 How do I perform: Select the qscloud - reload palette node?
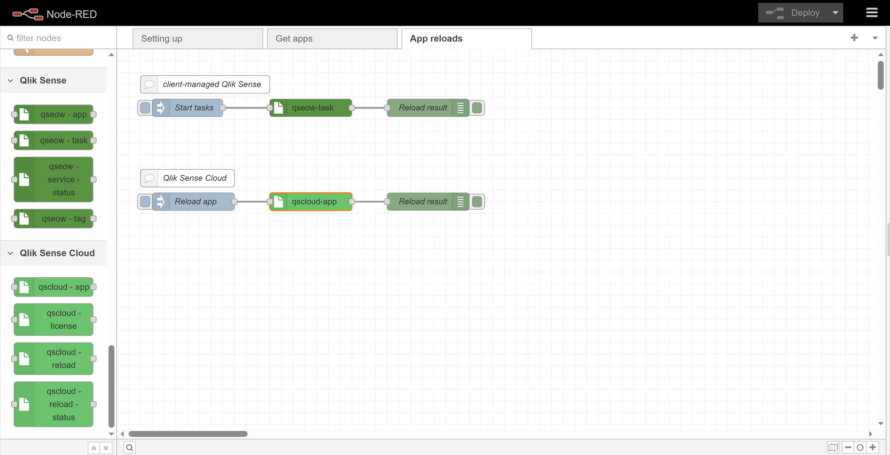[53, 359]
